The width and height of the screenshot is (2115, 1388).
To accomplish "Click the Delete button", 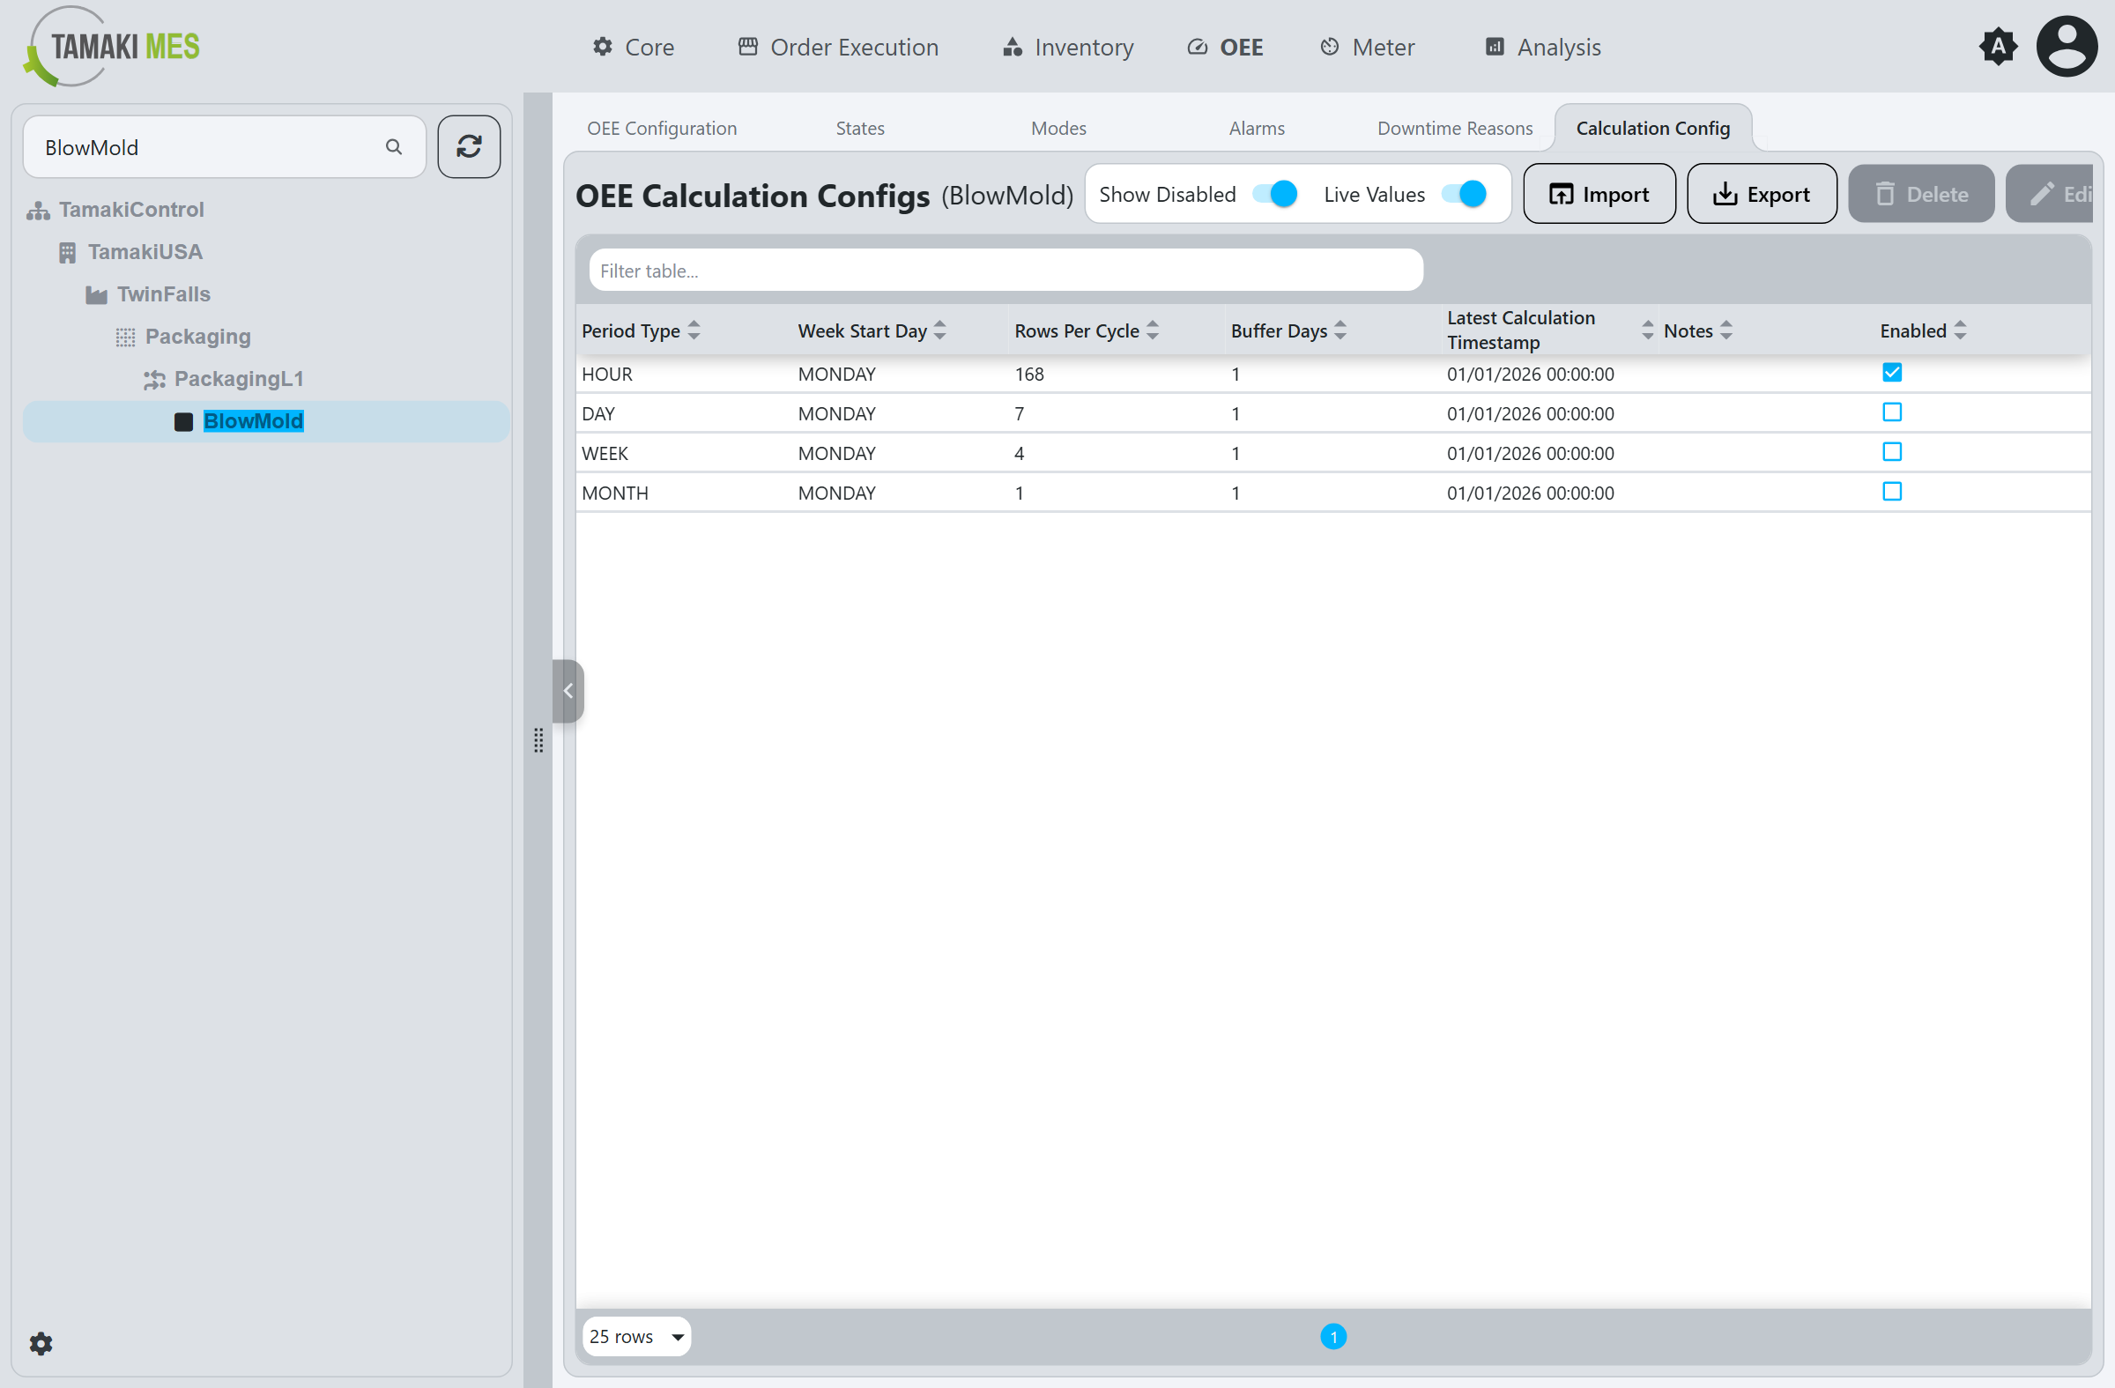I will pyautogui.click(x=1921, y=194).
